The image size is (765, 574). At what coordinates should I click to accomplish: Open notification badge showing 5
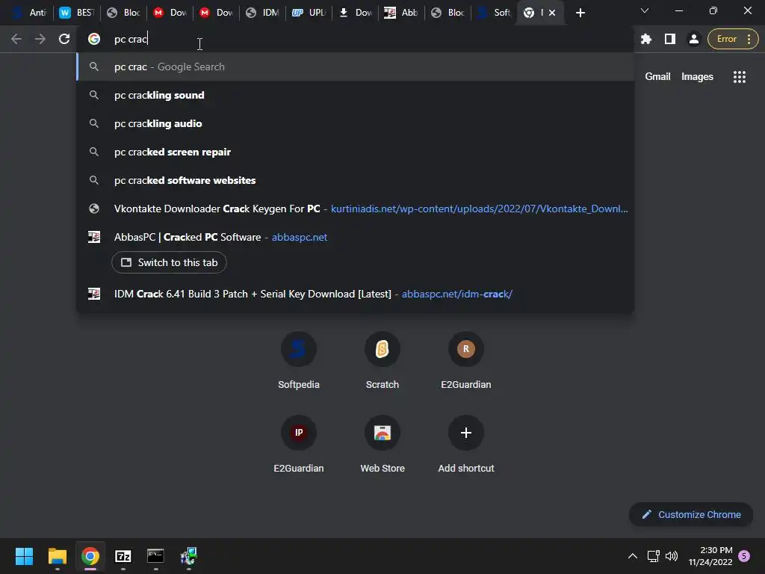pyautogui.click(x=744, y=556)
